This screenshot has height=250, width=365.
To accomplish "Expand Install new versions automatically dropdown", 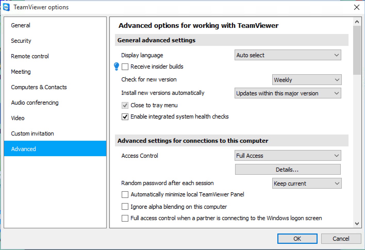I will (288, 93).
